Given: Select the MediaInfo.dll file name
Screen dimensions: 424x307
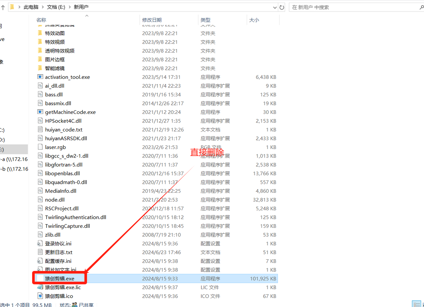Looking at the screenshot, I should [x=61, y=191].
